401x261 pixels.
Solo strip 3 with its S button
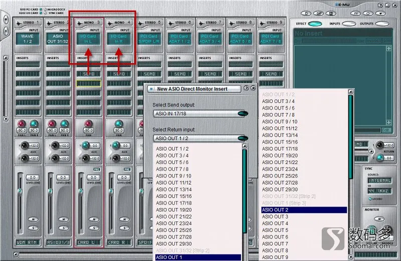94,228
